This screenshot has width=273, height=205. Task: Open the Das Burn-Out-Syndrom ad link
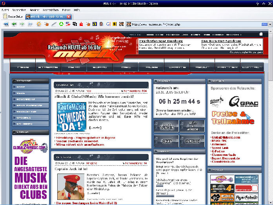pyautogui.click(x=221, y=41)
